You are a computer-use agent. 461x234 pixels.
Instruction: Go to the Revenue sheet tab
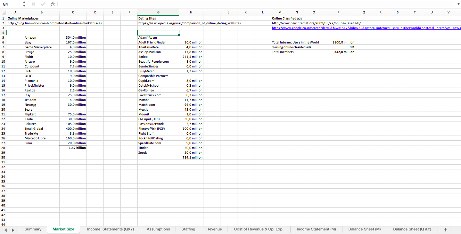(x=214, y=229)
